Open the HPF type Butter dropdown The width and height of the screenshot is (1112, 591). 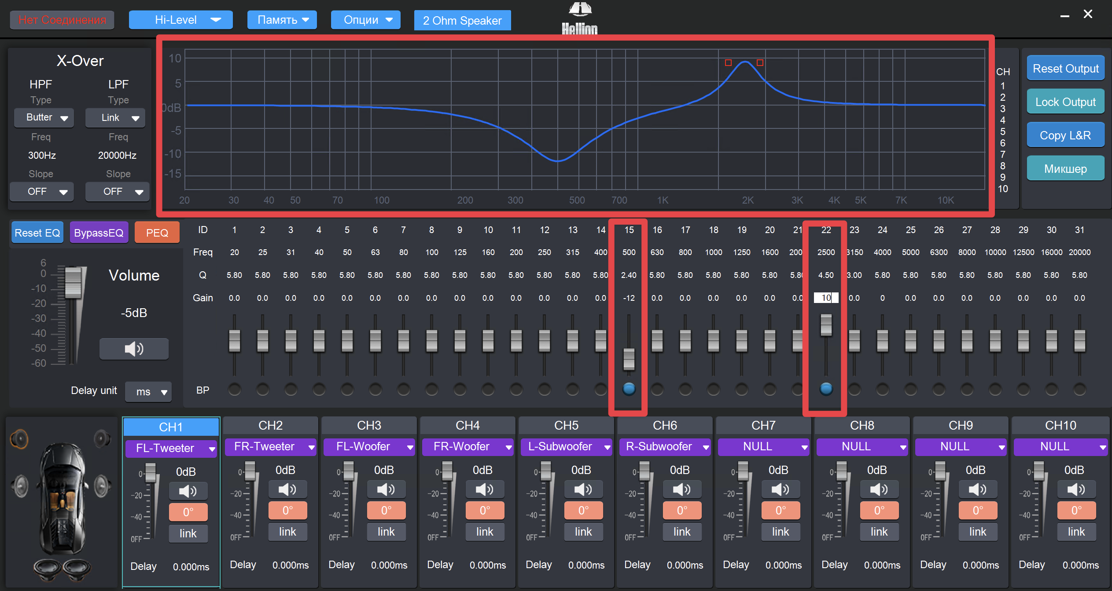click(x=44, y=117)
